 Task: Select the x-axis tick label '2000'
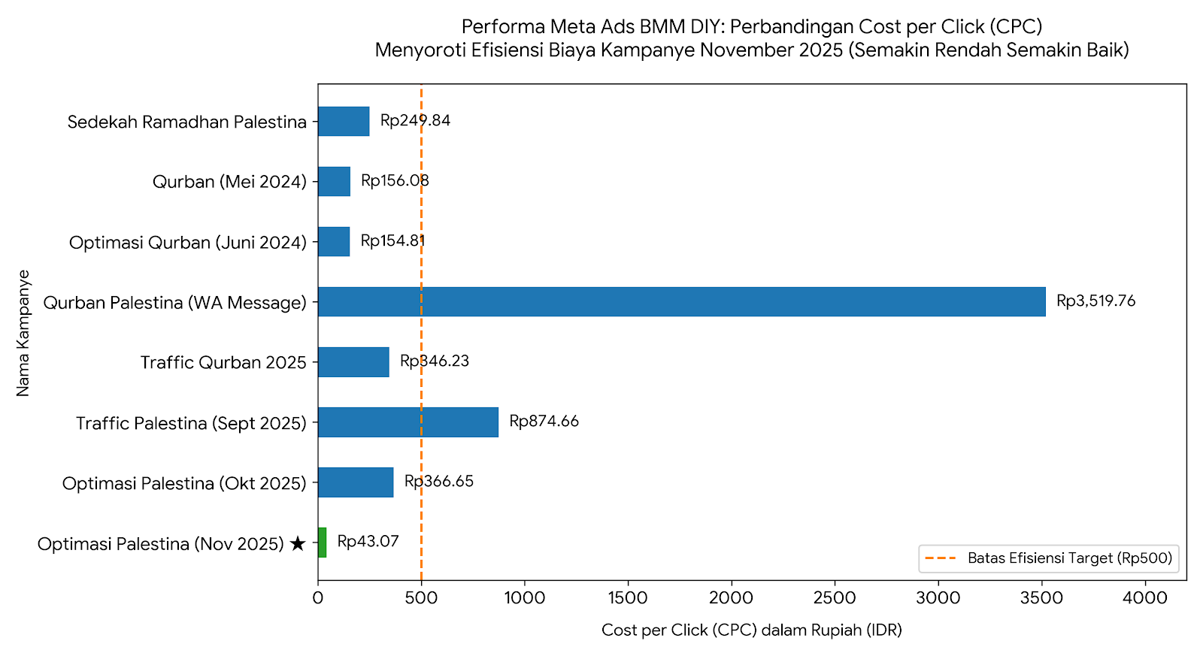tap(732, 598)
